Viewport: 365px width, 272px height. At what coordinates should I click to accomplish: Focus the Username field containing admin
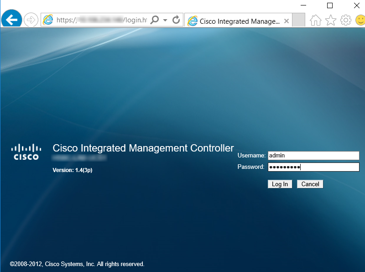313,156
